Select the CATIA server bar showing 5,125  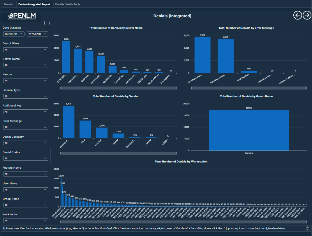pyautogui.click(x=66, y=57)
